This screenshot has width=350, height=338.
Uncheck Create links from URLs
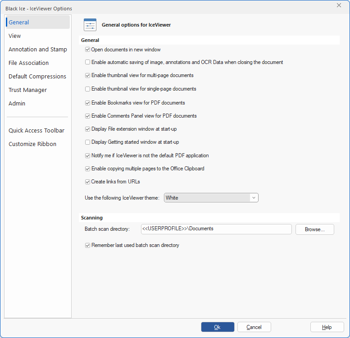(x=88, y=182)
